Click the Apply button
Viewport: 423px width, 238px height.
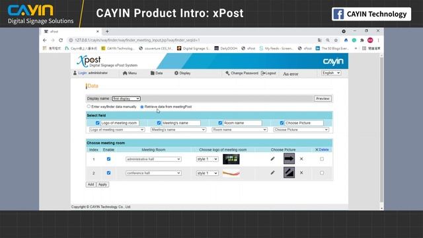(102, 184)
